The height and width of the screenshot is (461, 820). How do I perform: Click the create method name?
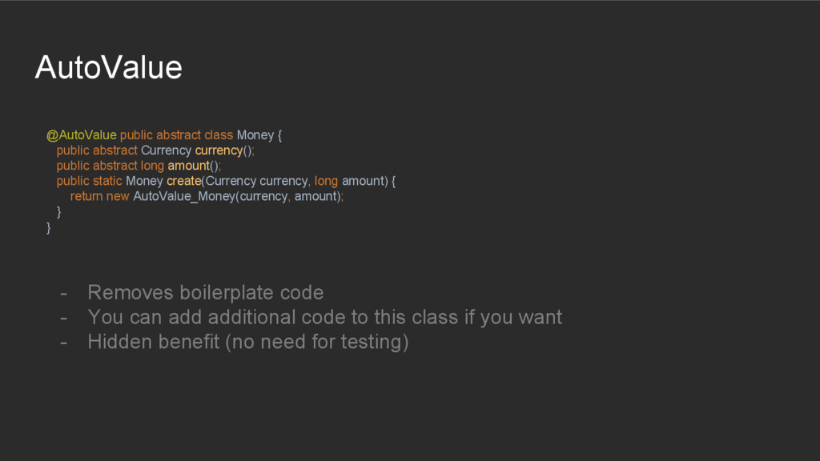[x=183, y=181]
